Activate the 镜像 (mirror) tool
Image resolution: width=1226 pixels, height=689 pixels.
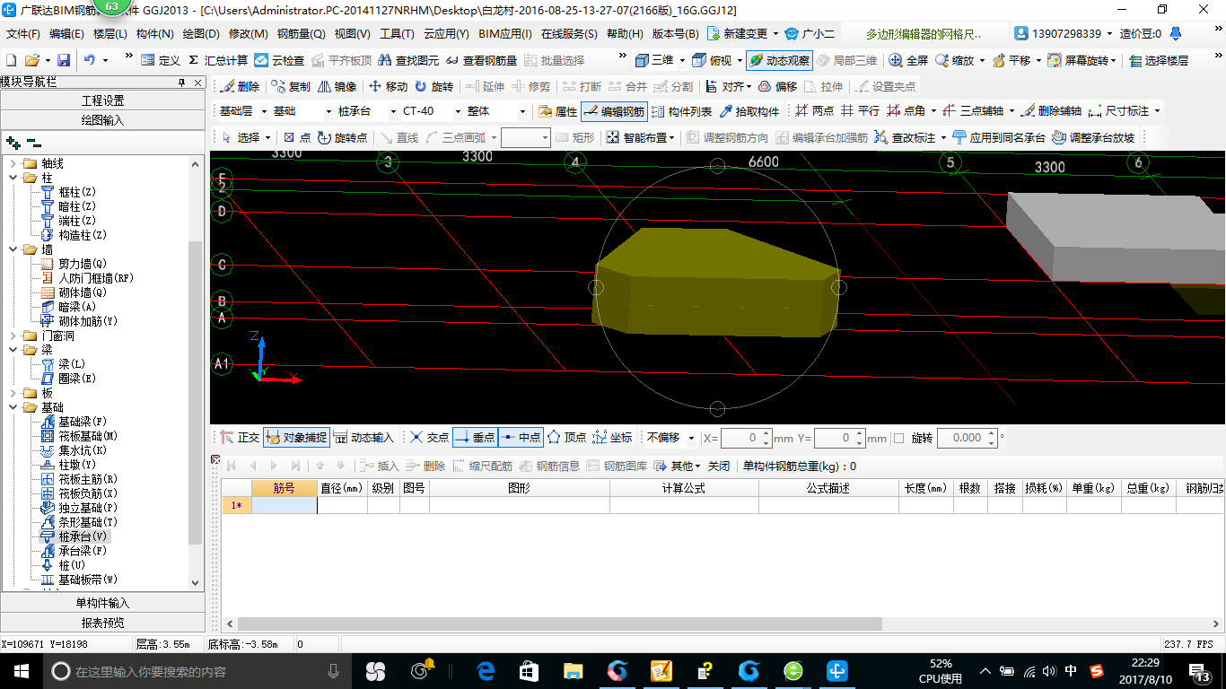point(337,87)
